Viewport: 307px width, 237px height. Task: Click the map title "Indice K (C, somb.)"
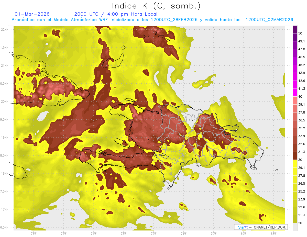pyautogui.click(x=156, y=6)
